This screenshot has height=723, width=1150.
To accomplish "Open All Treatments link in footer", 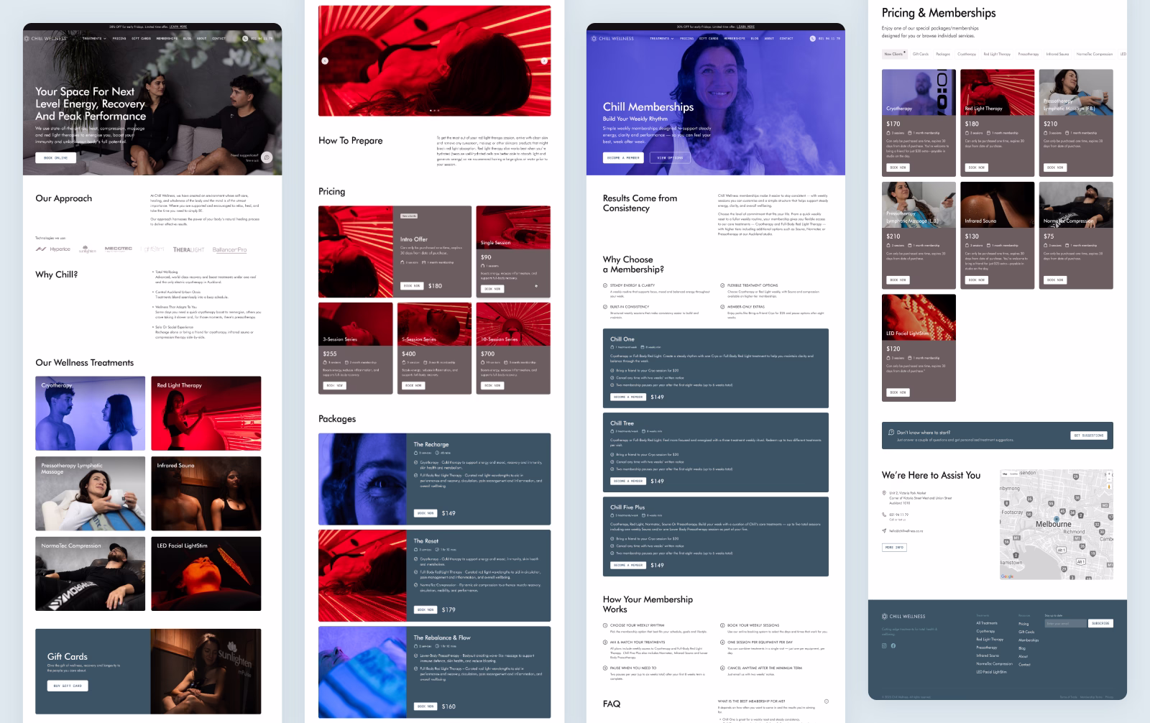I will click(987, 623).
